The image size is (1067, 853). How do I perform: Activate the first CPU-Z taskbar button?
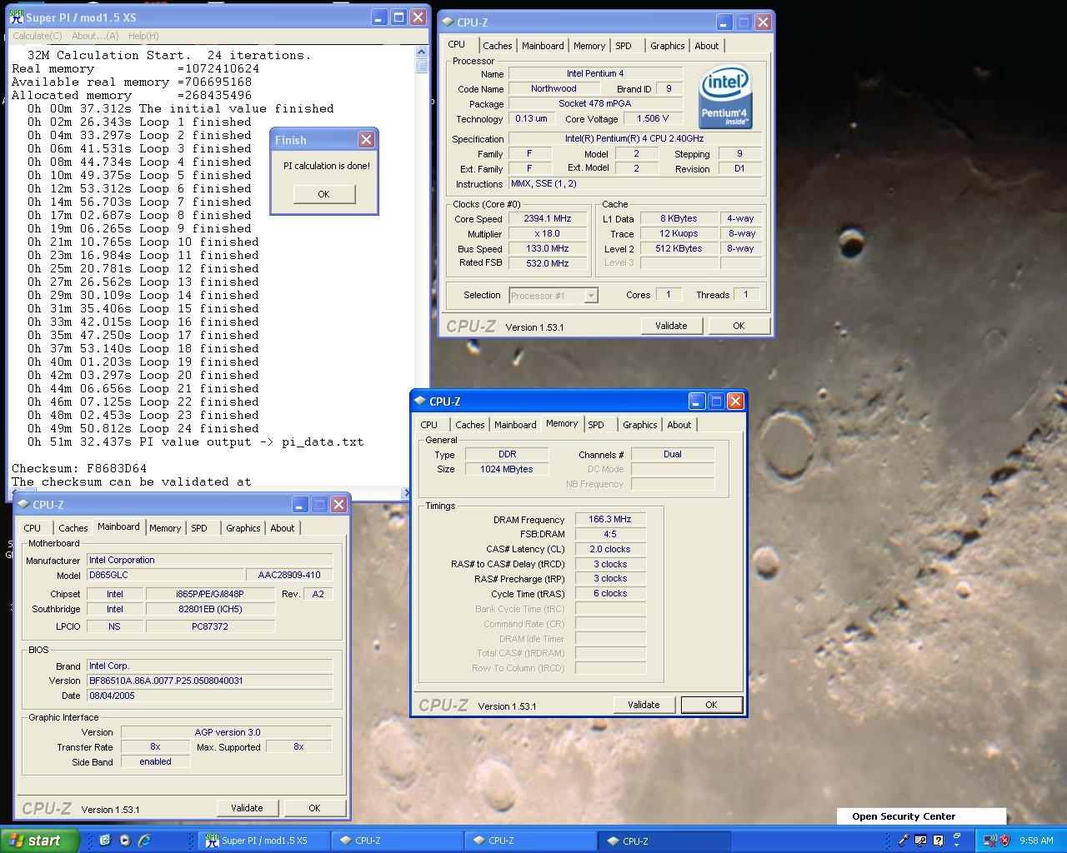(x=397, y=841)
